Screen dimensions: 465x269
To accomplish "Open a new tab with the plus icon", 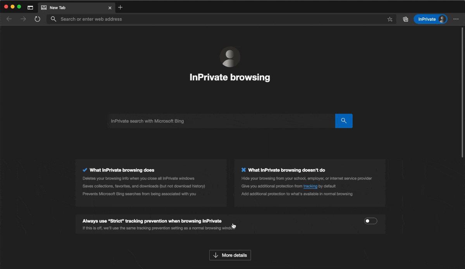I will click(x=120, y=7).
